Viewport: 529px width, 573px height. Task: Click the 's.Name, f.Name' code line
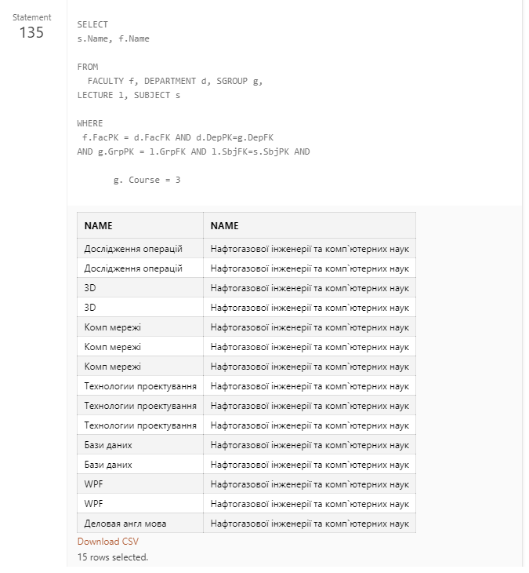[x=113, y=38]
